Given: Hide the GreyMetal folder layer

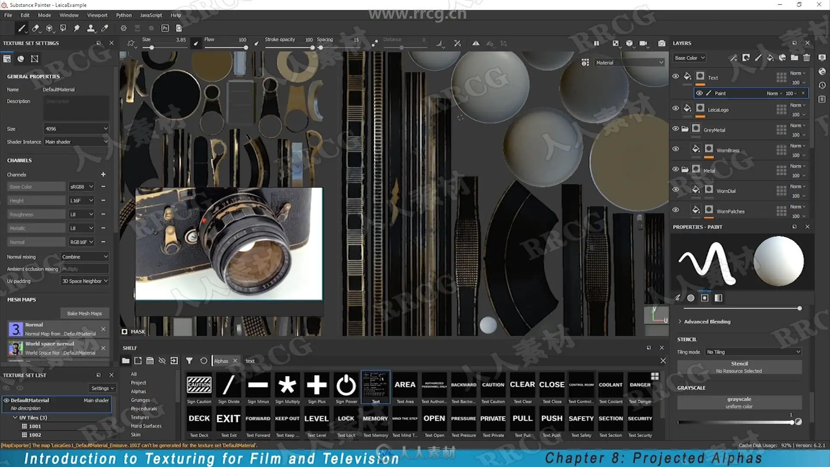Looking at the screenshot, I should point(676,128).
